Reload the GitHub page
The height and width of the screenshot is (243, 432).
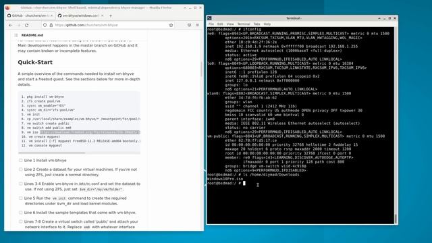(x=27, y=25)
